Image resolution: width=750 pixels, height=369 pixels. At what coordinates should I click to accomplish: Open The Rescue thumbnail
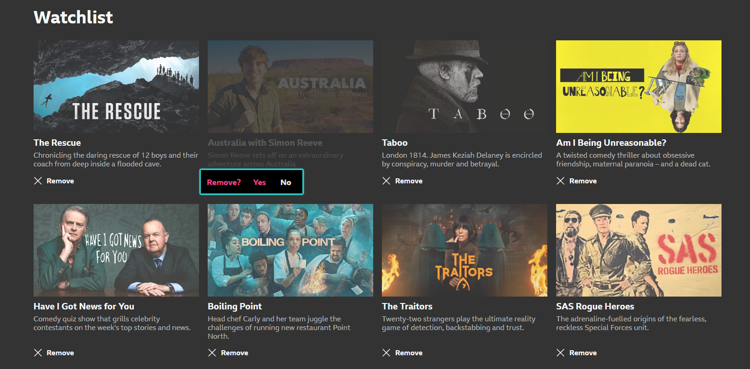pos(116,87)
